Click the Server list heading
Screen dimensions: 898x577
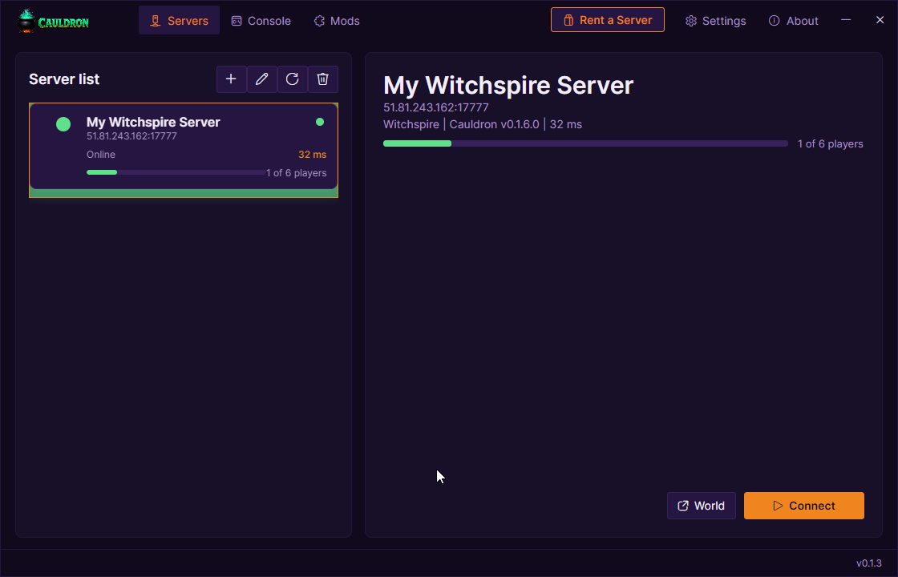coord(64,79)
